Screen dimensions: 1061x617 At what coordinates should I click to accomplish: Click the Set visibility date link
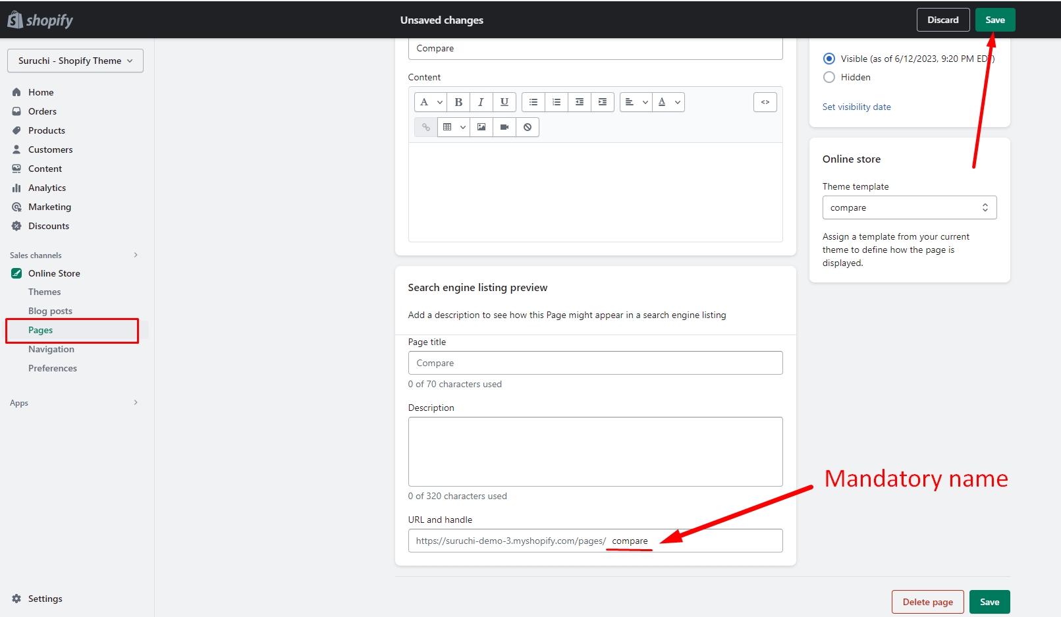[856, 107]
